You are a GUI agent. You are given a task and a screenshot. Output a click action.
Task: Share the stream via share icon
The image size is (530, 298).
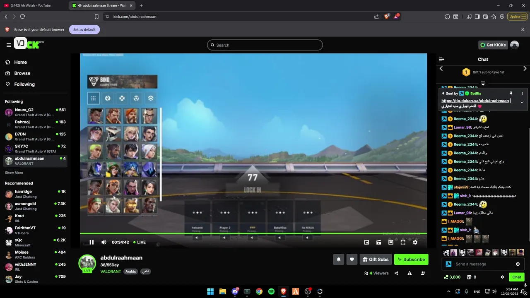click(396, 273)
